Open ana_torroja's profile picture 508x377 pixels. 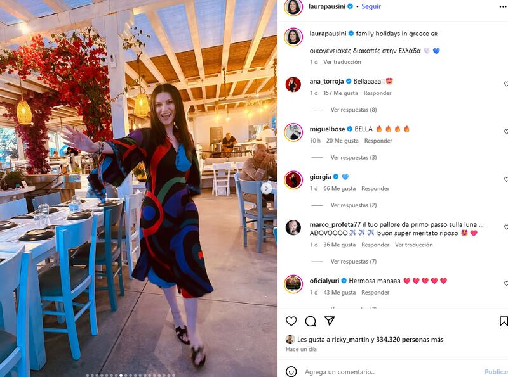coord(293,84)
